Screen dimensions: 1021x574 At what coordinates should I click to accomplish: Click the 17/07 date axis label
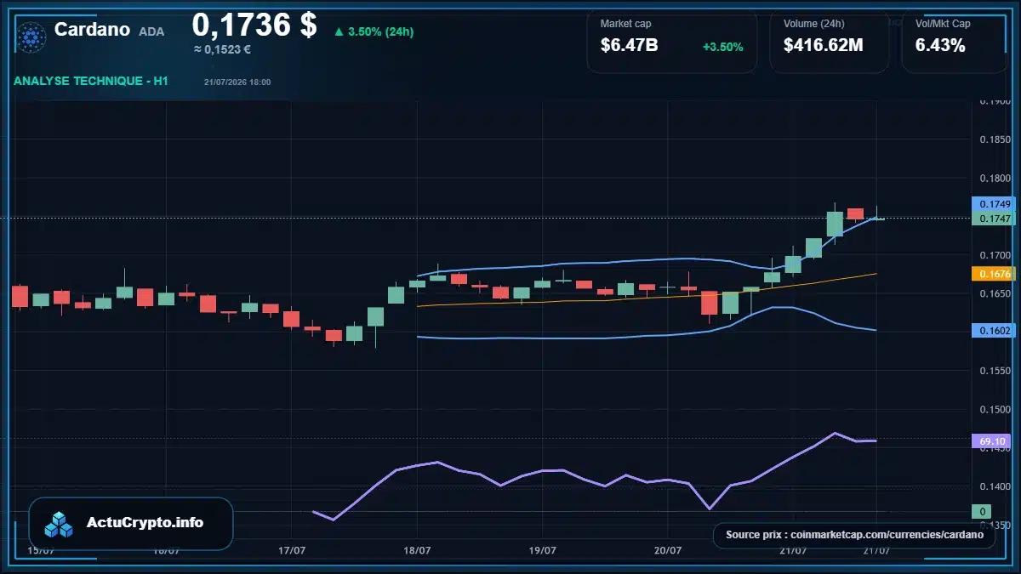coord(292,550)
